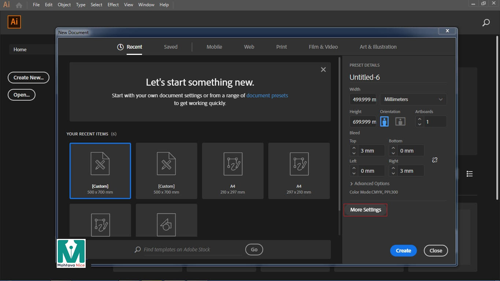Dismiss the "Let's start something new" banner
Viewport: 500px width, 281px height.
point(323,70)
